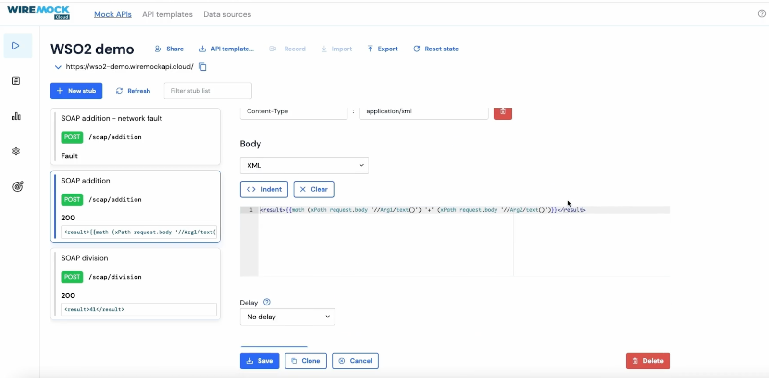Expand the base URL details chevron
This screenshot has height=378, width=769.
(58, 67)
